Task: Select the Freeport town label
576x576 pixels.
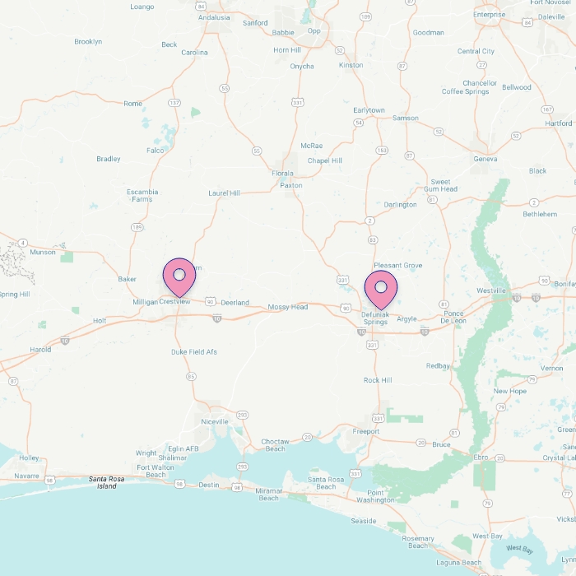Action: [366, 431]
